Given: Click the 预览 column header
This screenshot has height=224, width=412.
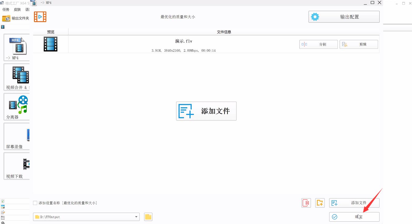Looking at the screenshot, I should point(51,32).
